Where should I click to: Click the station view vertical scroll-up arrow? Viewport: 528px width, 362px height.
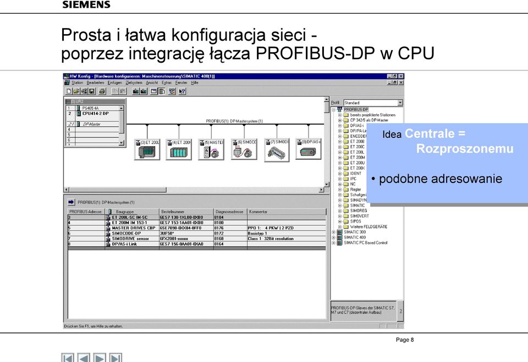326,99
